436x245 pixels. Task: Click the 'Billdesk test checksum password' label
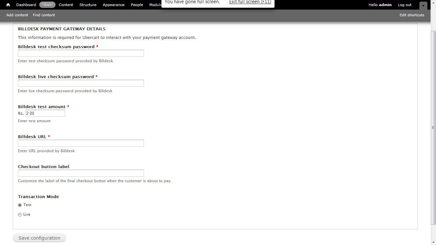56,47
